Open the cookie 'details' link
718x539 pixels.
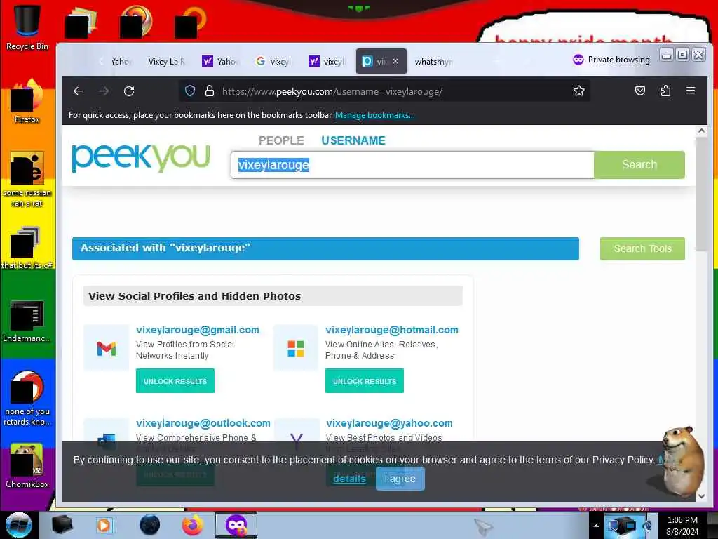pyautogui.click(x=349, y=479)
